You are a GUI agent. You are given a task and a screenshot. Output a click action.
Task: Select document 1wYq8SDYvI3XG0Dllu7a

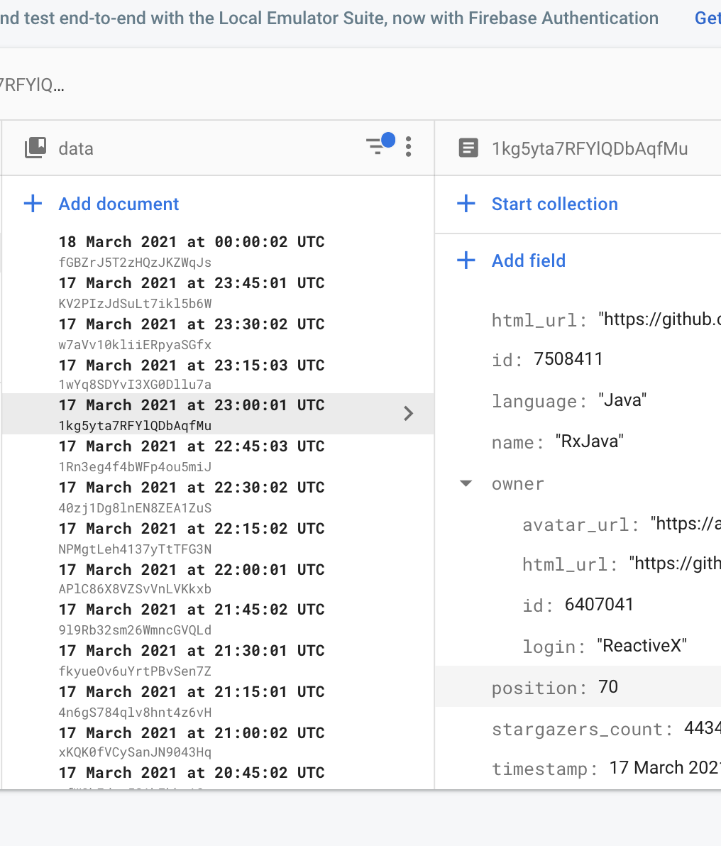coord(135,385)
